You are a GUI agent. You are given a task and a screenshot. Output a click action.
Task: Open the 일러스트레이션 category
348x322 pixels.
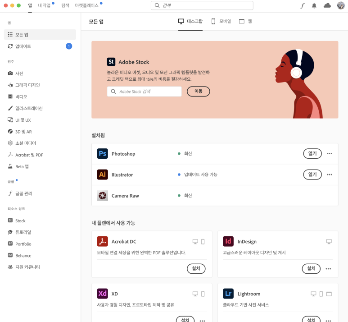25,108
